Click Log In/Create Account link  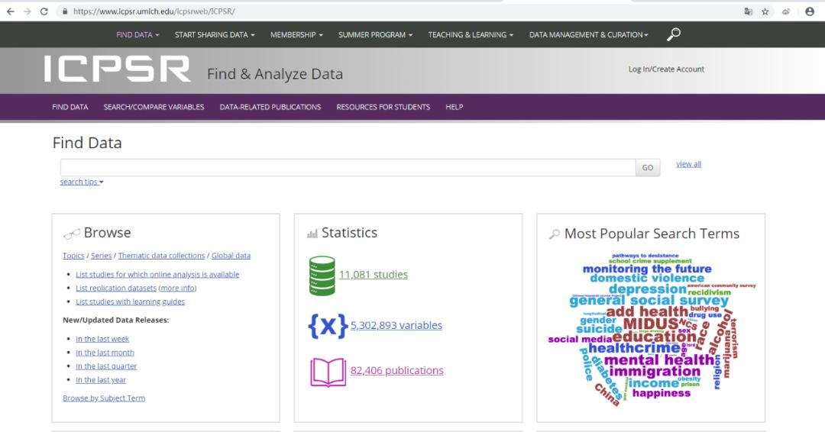[x=666, y=69]
